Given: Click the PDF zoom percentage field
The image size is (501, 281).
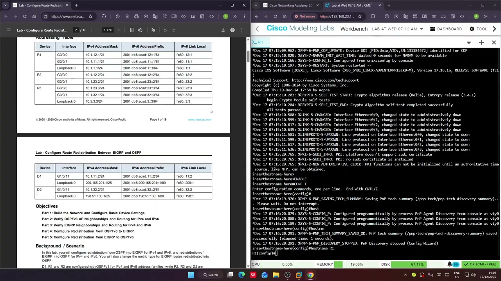Looking at the screenshot, I should coord(108,30).
